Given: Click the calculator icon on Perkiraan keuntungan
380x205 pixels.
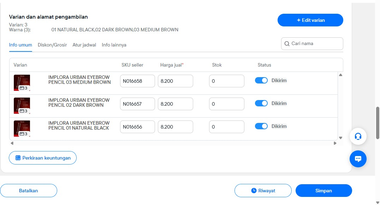Looking at the screenshot, I should [x=18, y=158].
